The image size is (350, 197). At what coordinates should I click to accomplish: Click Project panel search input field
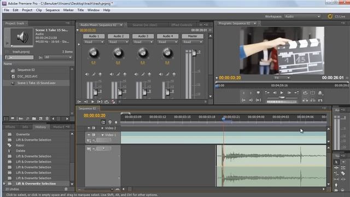point(19,57)
